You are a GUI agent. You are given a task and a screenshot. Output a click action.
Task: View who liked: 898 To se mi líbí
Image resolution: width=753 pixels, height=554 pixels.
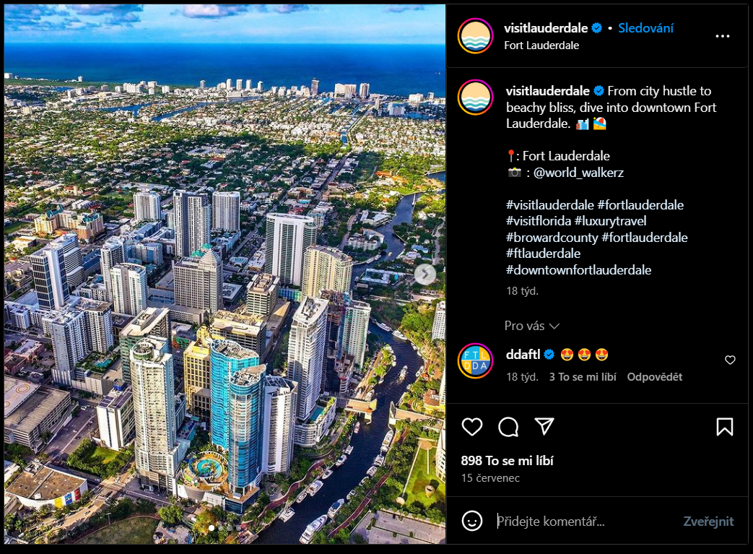(507, 461)
